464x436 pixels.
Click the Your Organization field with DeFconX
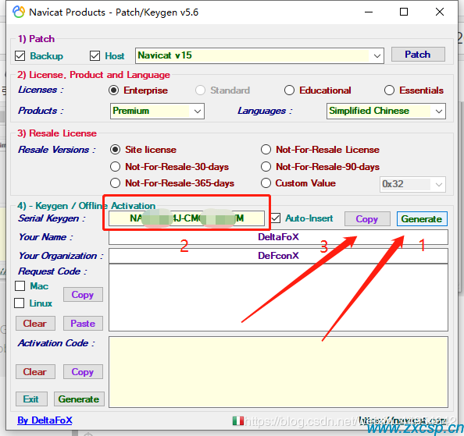(278, 256)
